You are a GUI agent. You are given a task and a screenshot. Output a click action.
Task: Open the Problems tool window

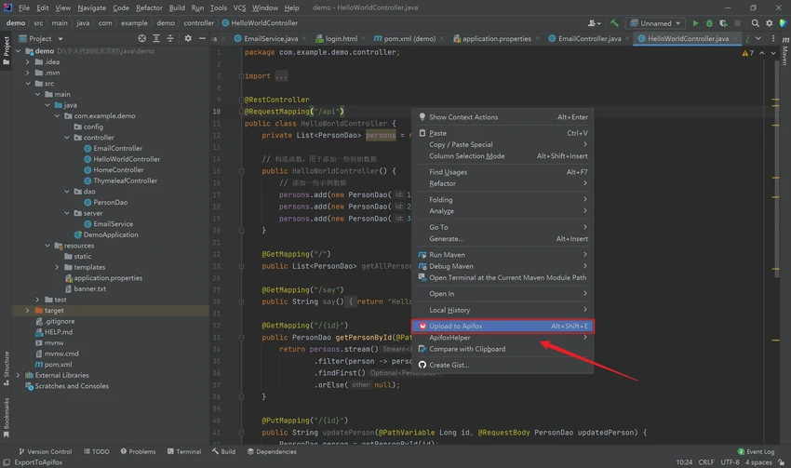(x=138, y=451)
